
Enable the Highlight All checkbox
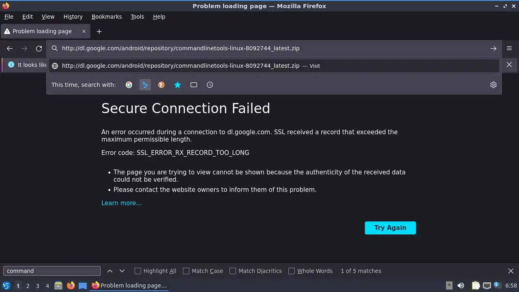point(138,271)
